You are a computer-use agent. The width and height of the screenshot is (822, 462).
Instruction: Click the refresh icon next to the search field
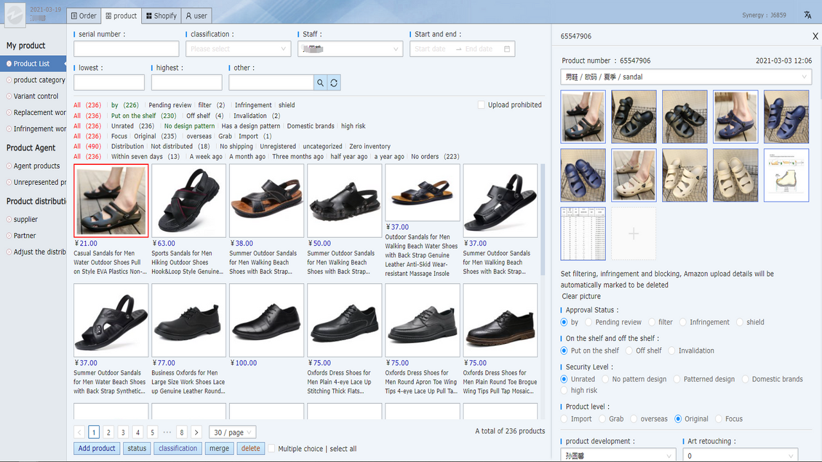click(x=333, y=82)
